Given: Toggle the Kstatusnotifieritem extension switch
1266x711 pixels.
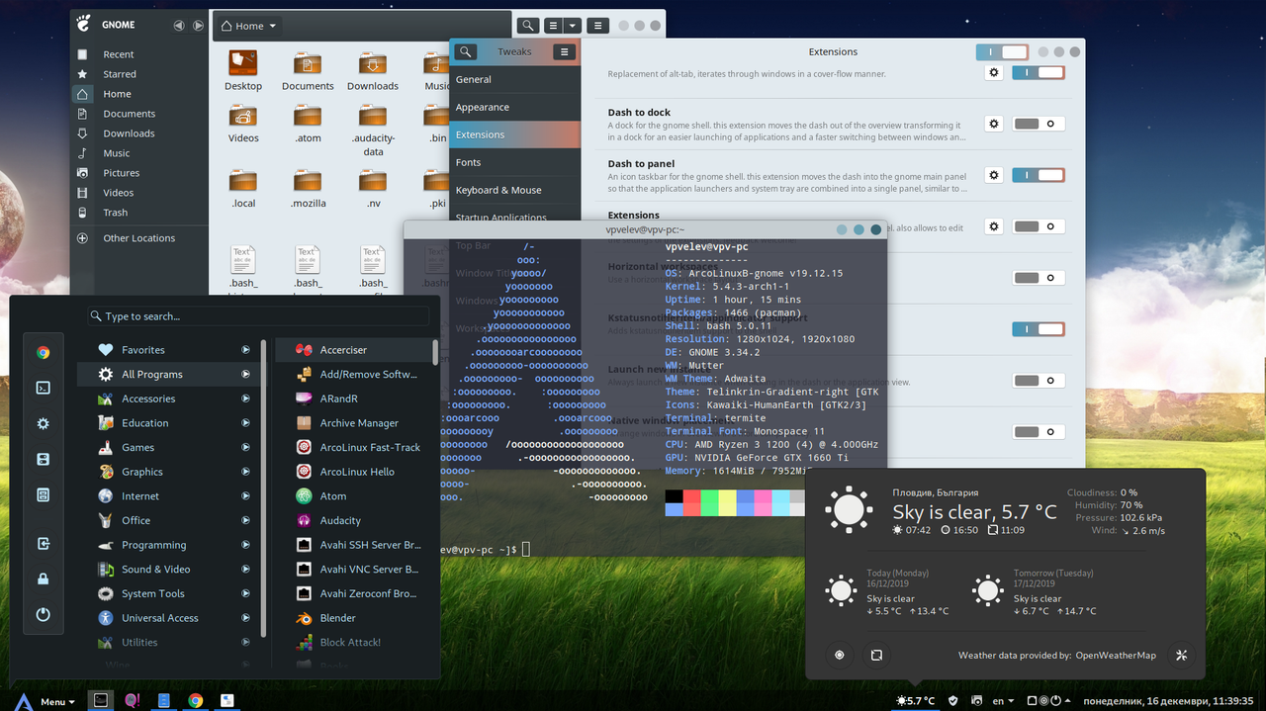Looking at the screenshot, I should tap(1039, 329).
